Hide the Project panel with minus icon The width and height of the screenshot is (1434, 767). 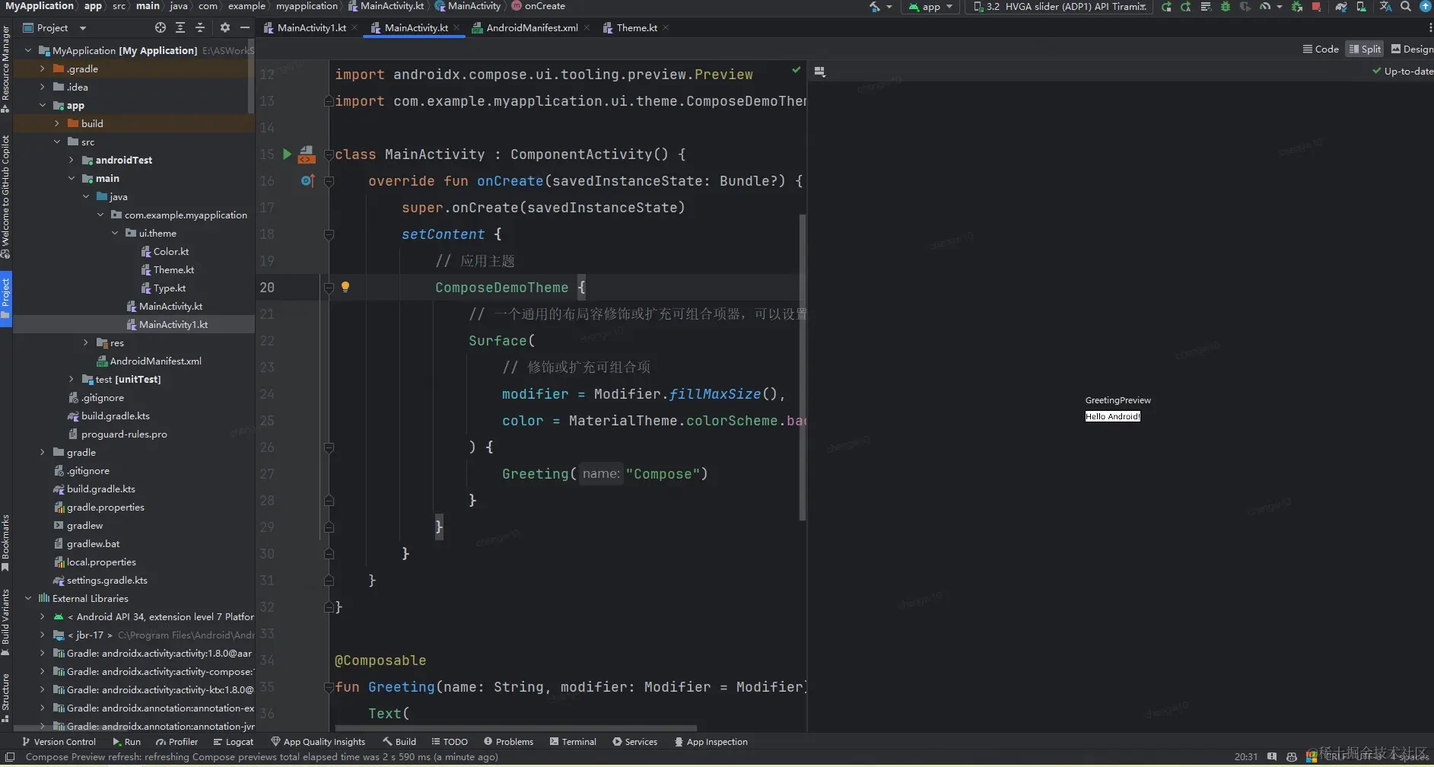[x=245, y=27]
